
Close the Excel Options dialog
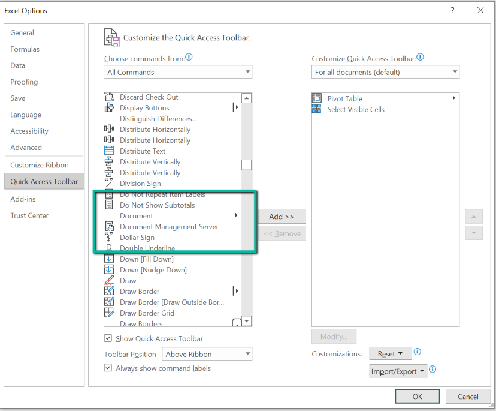[x=480, y=10]
